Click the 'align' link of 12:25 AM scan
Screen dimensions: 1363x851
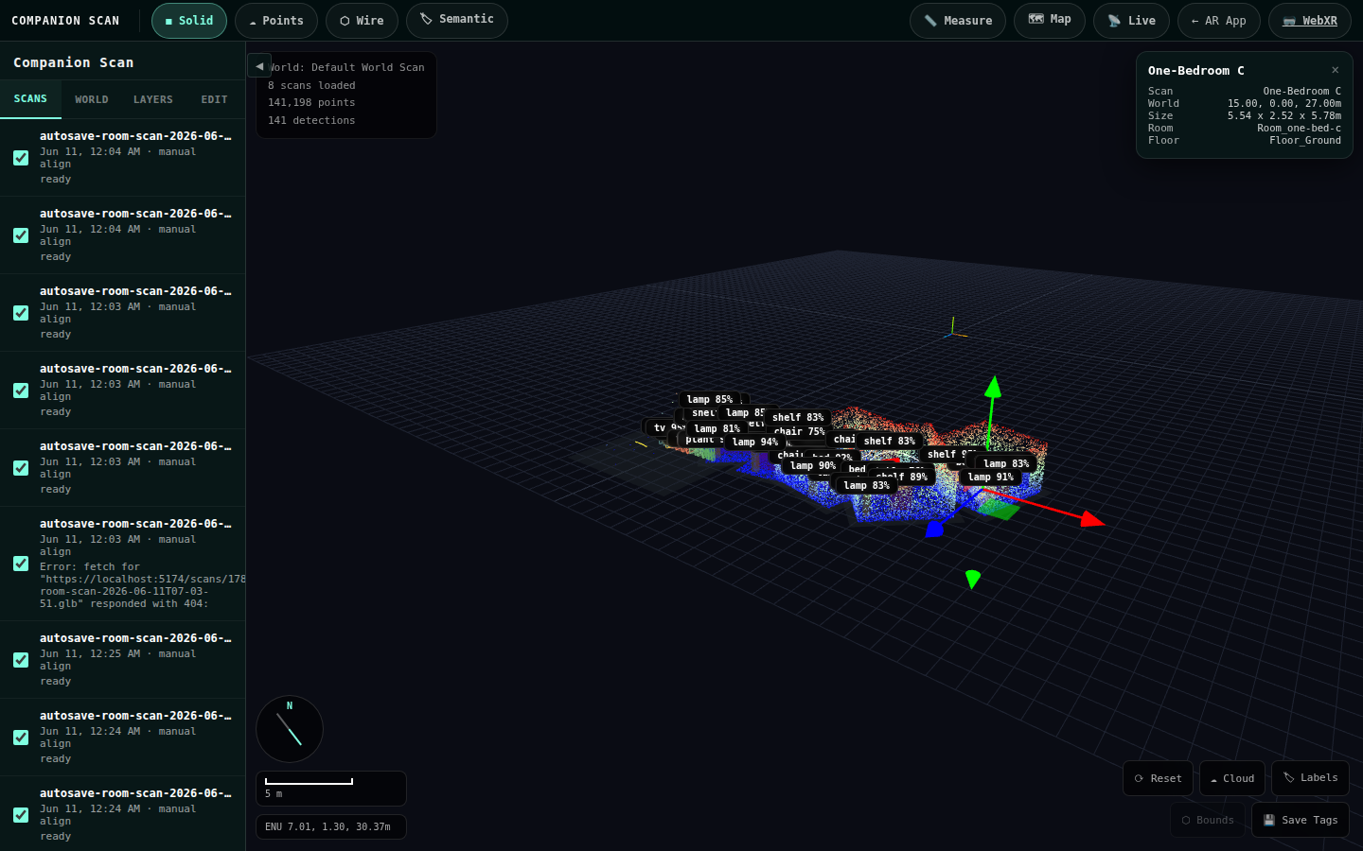pyautogui.click(x=55, y=666)
